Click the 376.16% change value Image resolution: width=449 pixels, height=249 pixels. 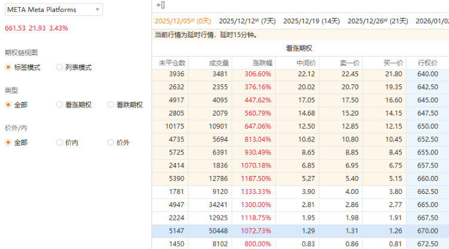[257, 87]
